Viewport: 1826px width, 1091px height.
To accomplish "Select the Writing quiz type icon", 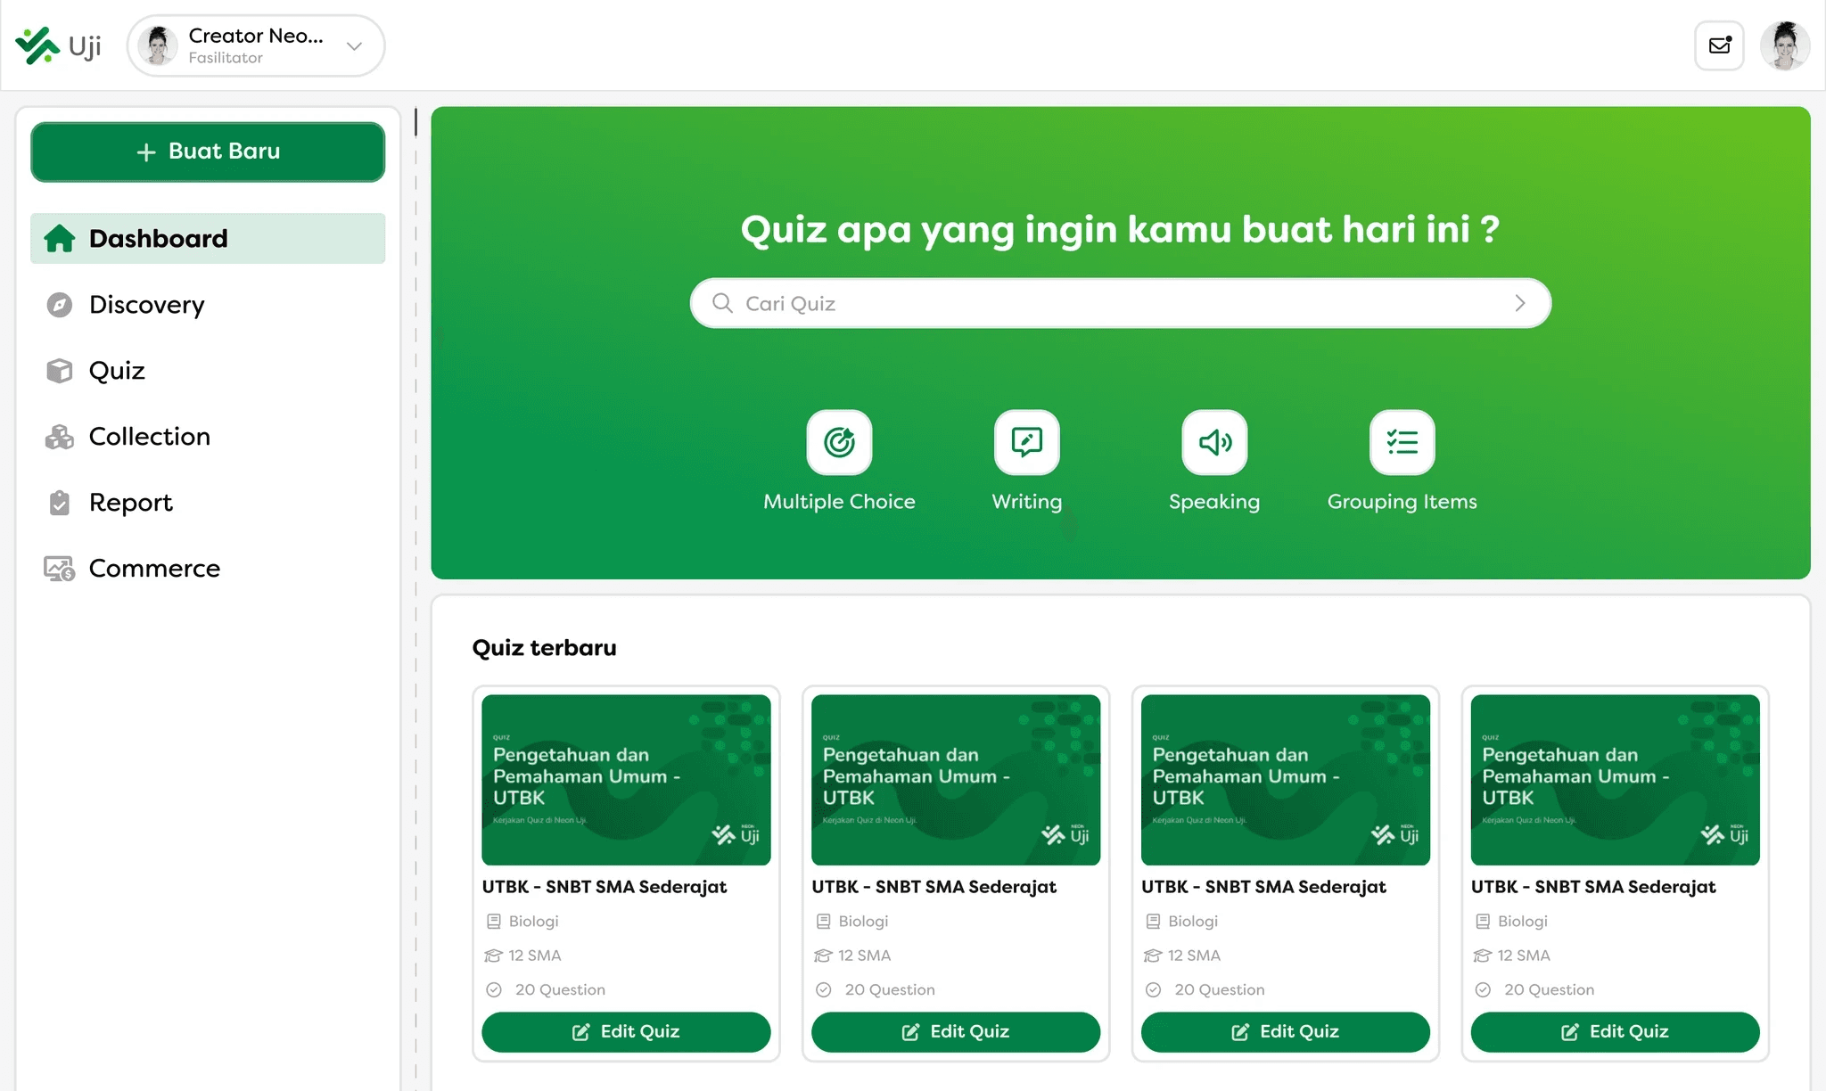I will (x=1026, y=442).
